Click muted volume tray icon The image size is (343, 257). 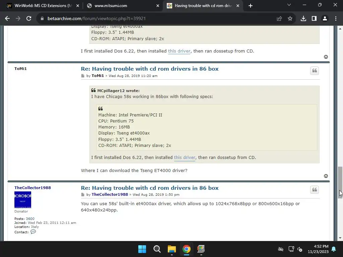coord(300,249)
